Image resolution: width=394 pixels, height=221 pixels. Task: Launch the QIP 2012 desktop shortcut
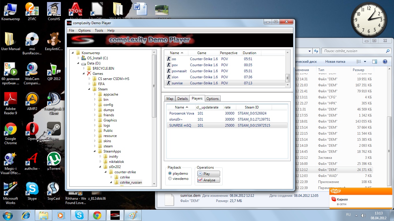click(x=54, y=71)
